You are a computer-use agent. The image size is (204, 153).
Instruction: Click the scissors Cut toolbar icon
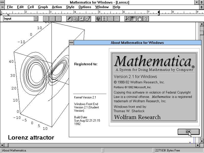tap(69, 19)
